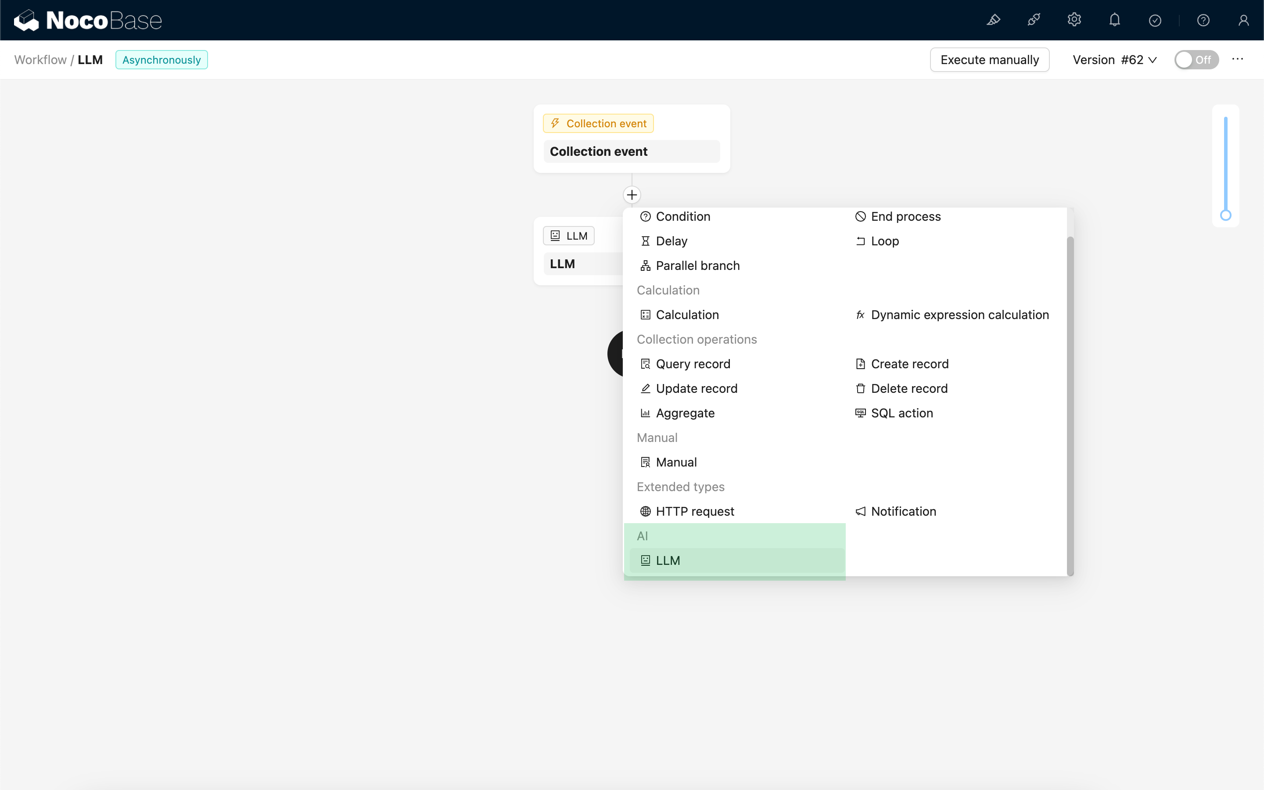Add a Parallel branch node
The image size is (1264, 790).
tap(697, 266)
